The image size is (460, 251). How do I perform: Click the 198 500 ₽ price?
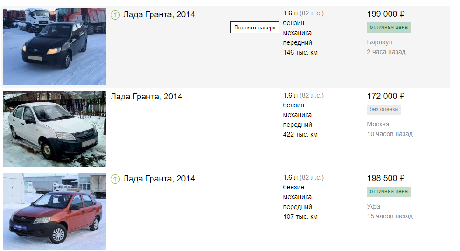click(x=385, y=179)
